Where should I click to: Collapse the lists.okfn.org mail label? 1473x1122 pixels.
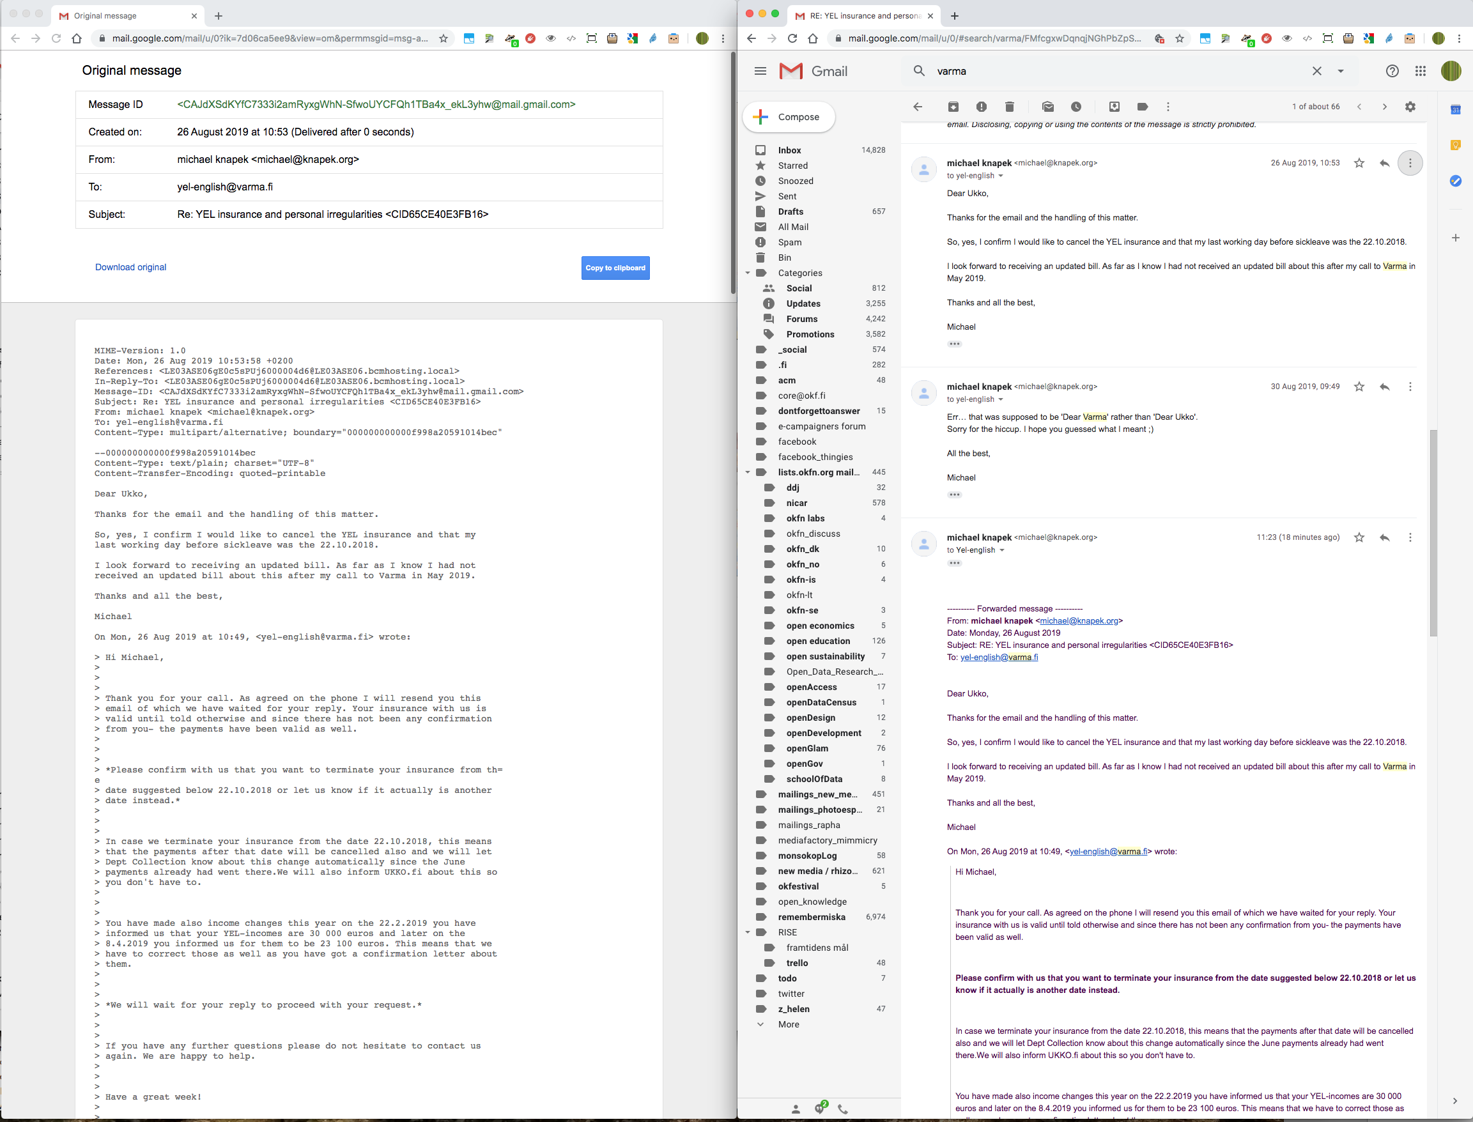coord(748,472)
